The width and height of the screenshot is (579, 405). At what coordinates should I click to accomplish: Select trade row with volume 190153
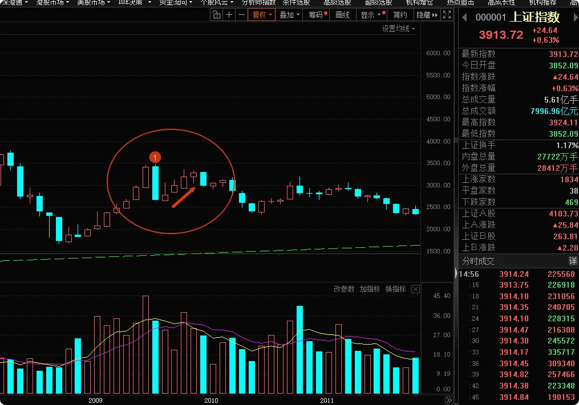(517, 397)
